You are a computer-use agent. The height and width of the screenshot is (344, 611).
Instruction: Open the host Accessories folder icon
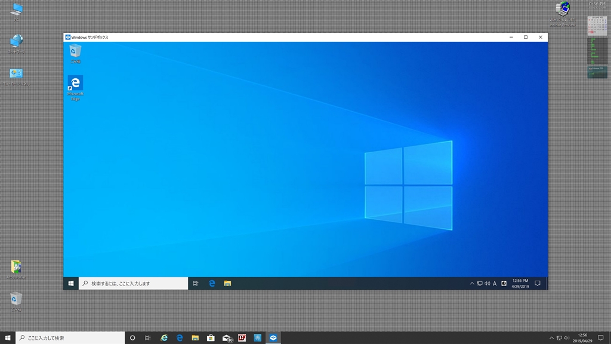click(16, 269)
